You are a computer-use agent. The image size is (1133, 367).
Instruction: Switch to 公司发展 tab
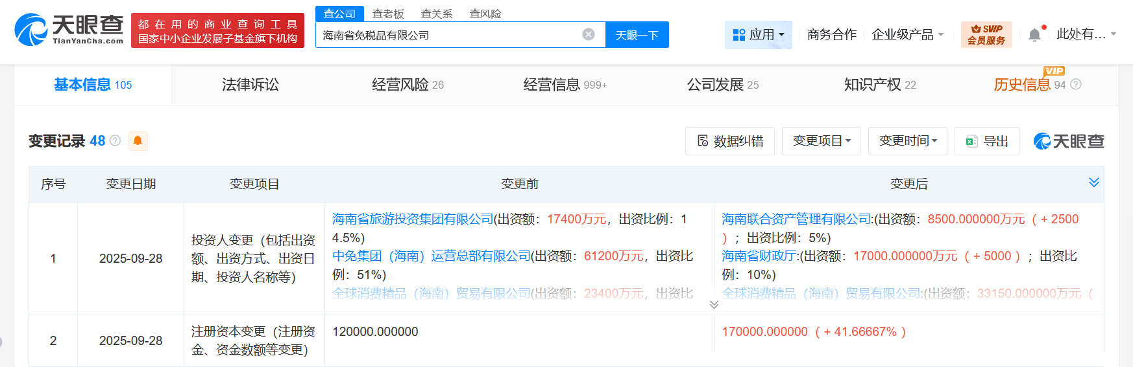[723, 85]
